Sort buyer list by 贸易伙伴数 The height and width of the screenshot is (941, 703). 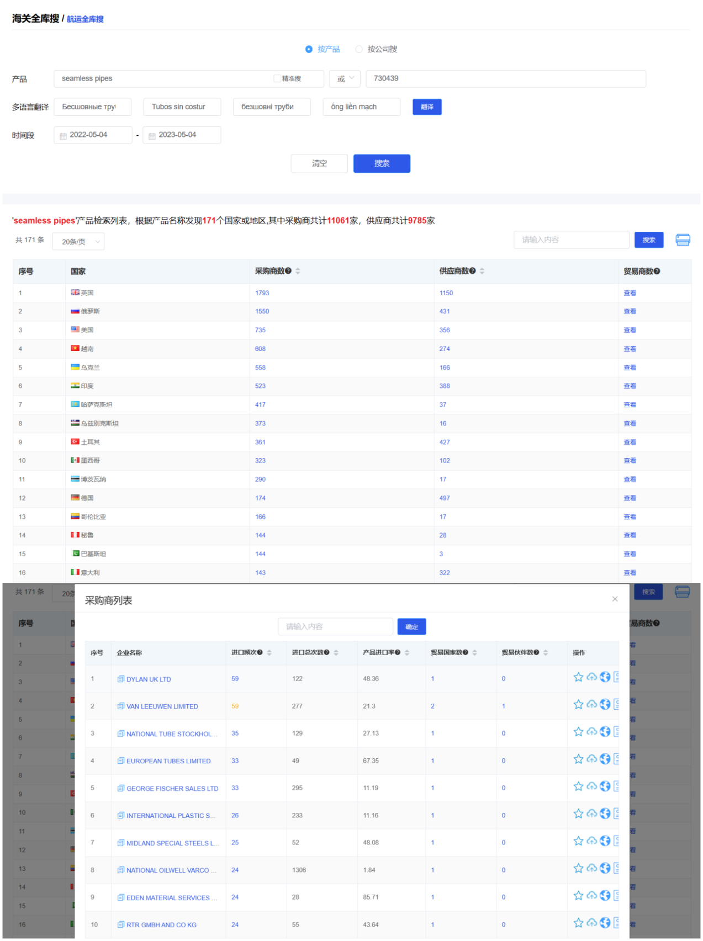pyautogui.click(x=546, y=653)
